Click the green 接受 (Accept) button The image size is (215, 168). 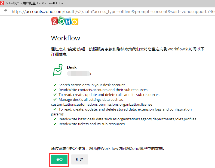tap(59, 159)
